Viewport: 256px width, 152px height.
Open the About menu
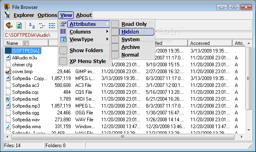coord(84,15)
